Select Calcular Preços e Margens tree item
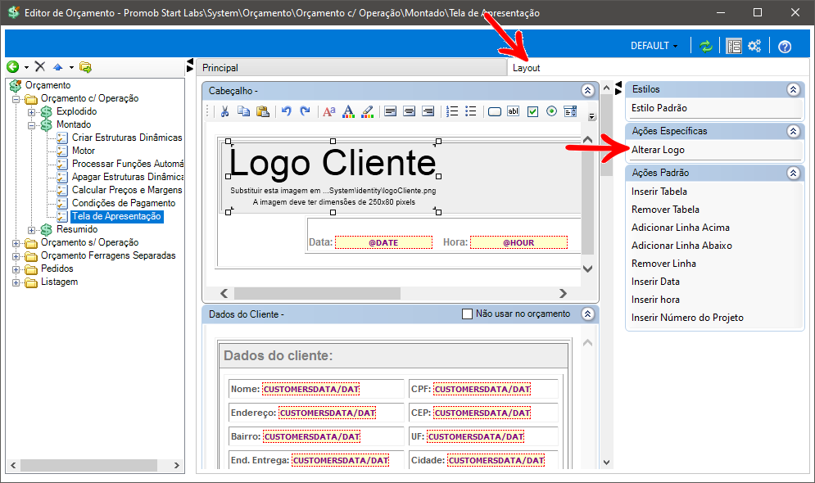Screen dimensions: 815x483 (127, 190)
